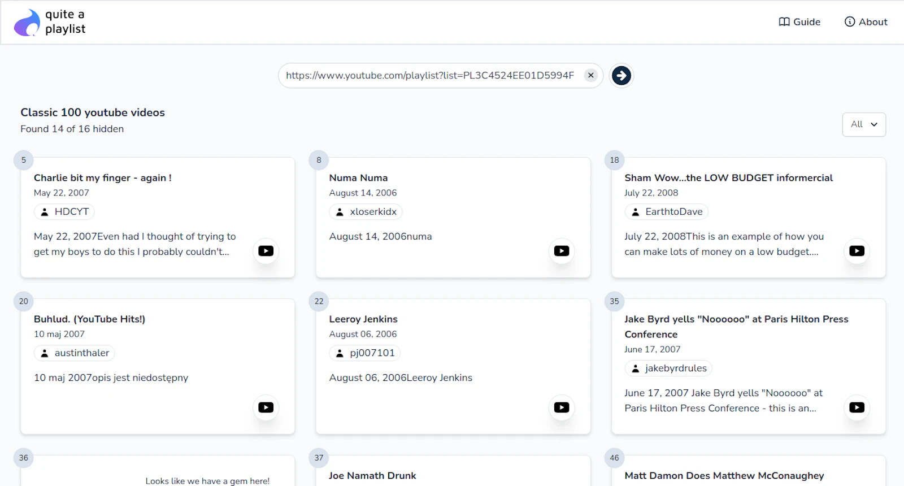
Task: Select the EarthtoDave channel chip
Action: [666, 212]
